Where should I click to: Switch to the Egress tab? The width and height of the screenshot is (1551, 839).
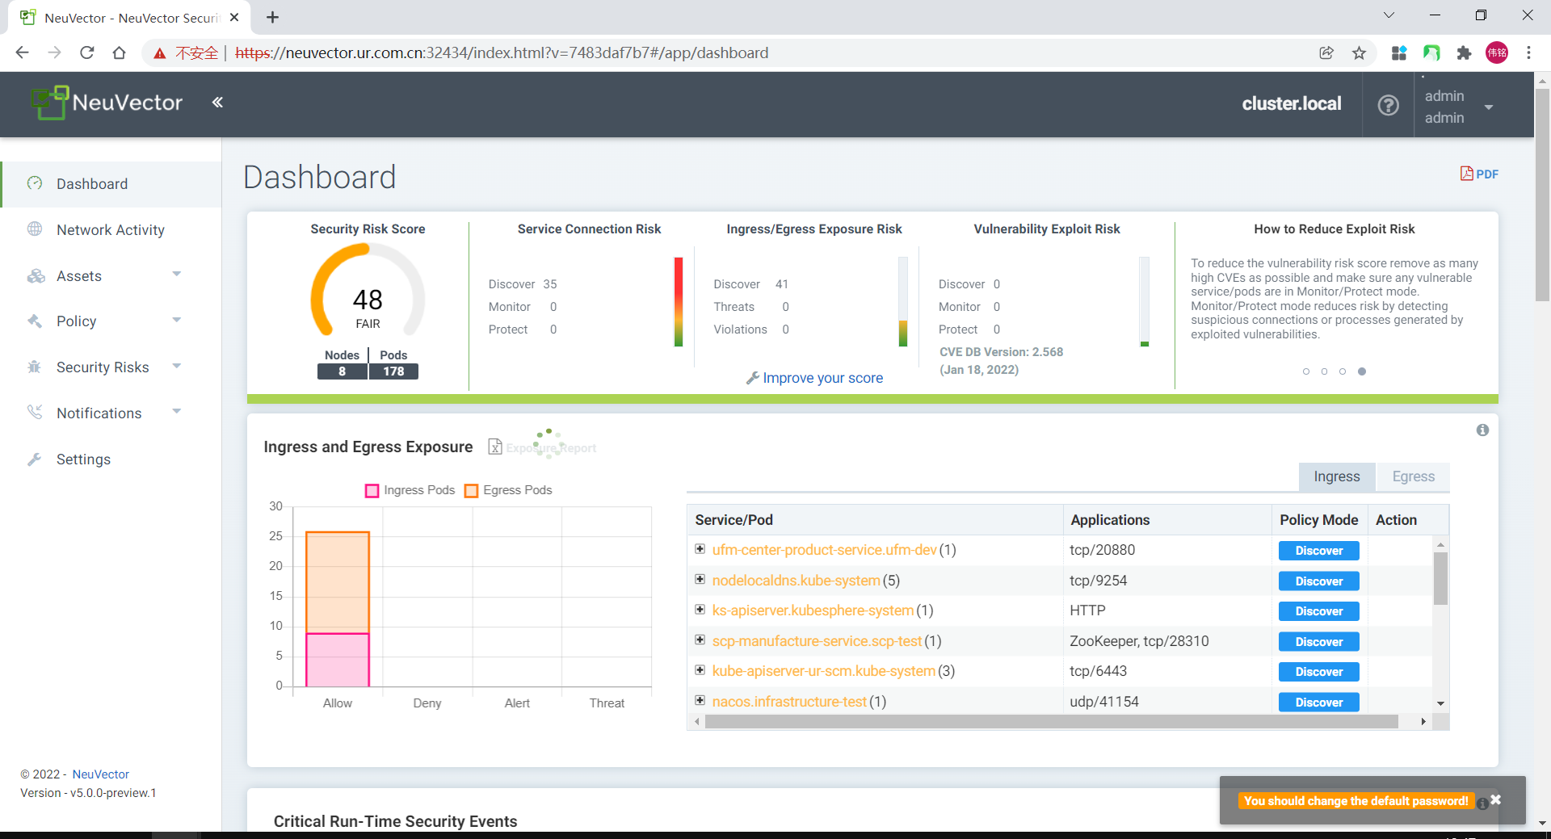coord(1414,476)
